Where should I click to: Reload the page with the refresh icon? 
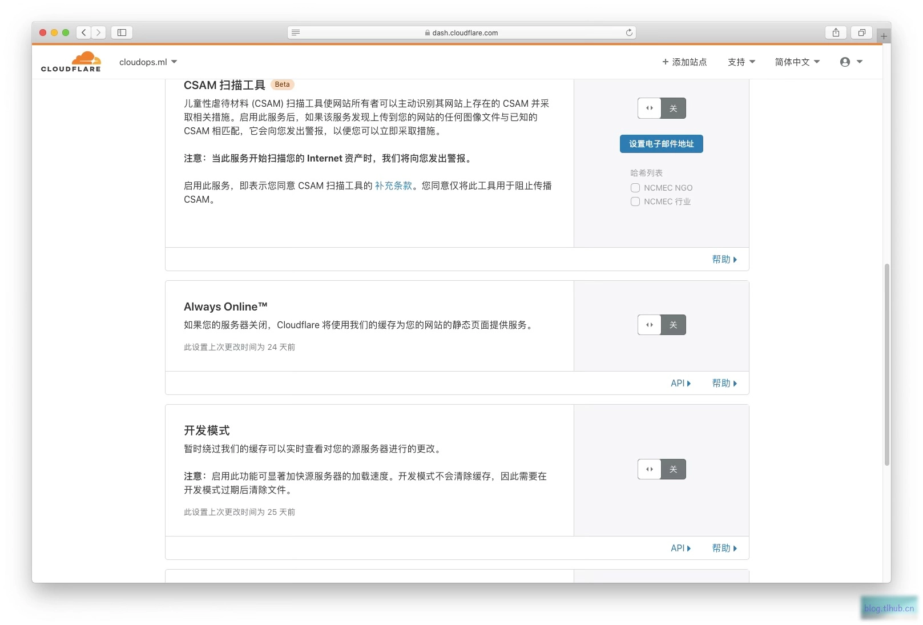click(x=629, y=33)
